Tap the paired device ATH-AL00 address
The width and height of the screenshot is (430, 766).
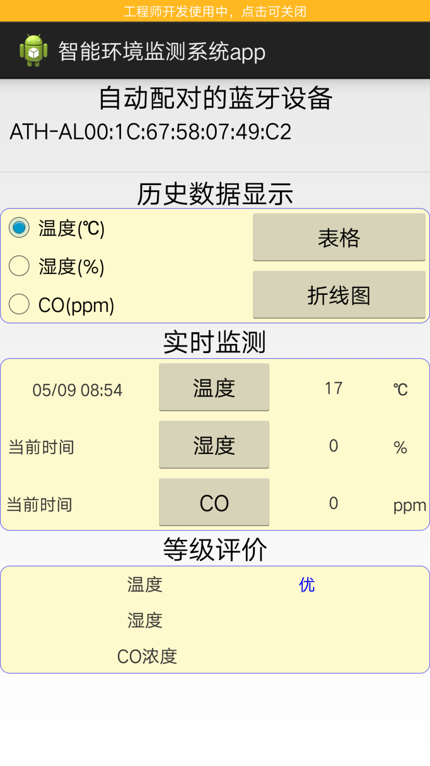click(x=151, y=132)
